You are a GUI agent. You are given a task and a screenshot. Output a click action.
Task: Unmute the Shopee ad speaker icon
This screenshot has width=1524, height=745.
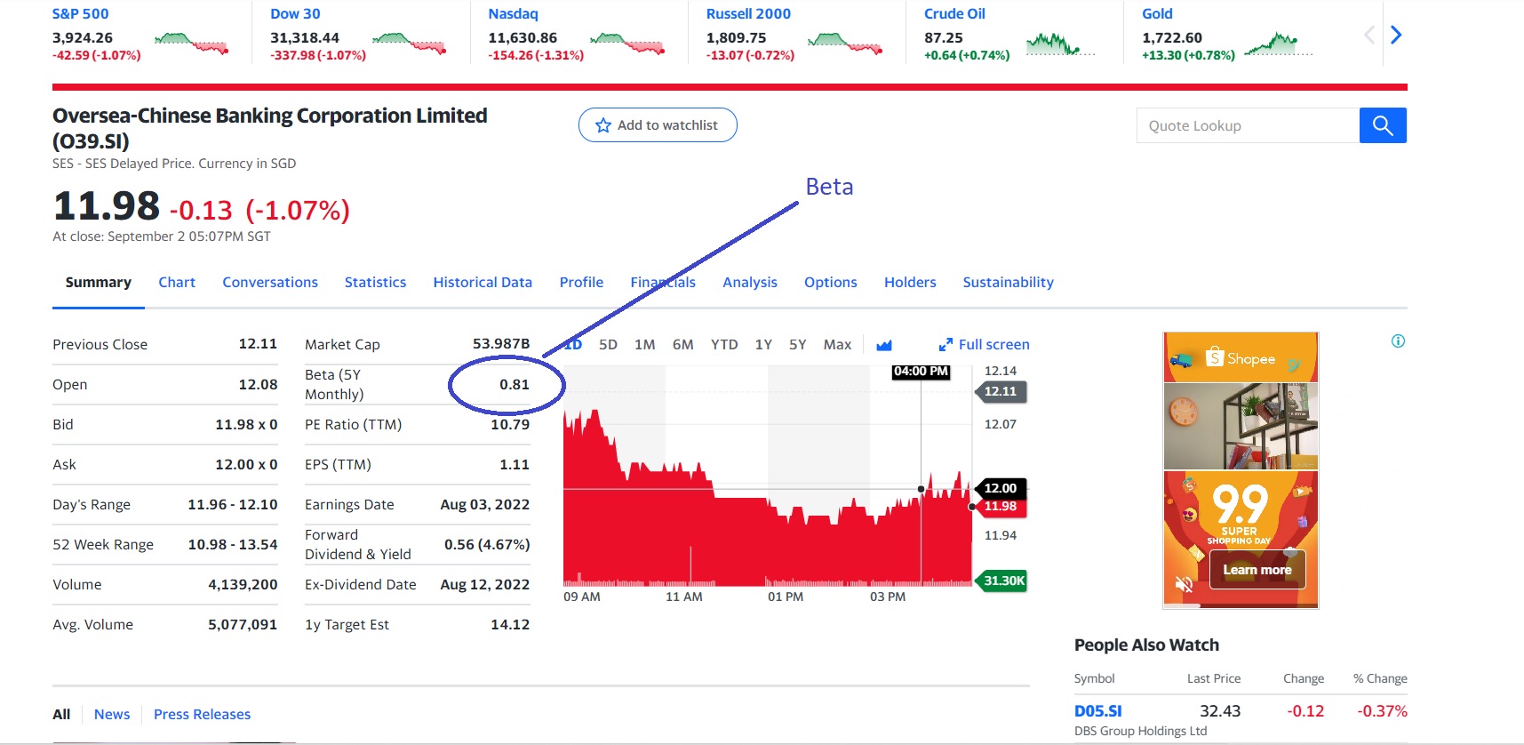tap(1184, 584)
